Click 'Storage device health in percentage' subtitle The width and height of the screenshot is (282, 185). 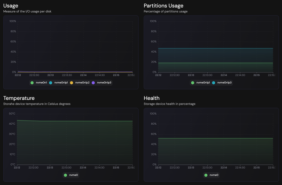point(169,104)
